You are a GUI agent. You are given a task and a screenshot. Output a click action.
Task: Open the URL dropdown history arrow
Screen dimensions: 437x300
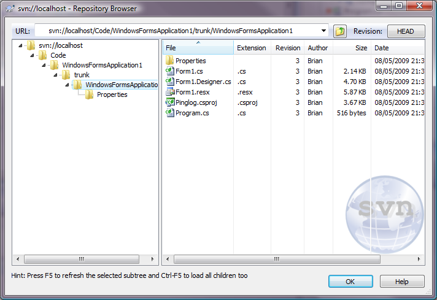323,31
